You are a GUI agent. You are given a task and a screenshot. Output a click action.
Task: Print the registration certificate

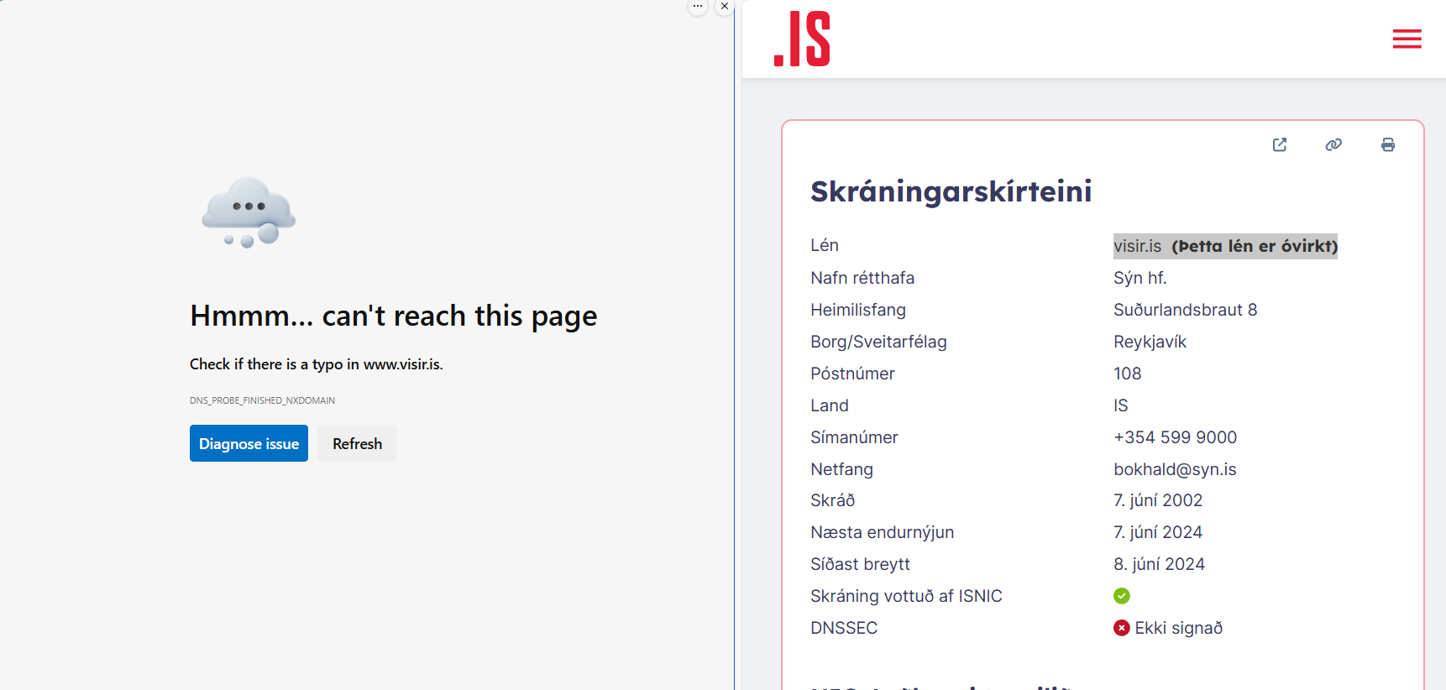(x=1387, y=144)
